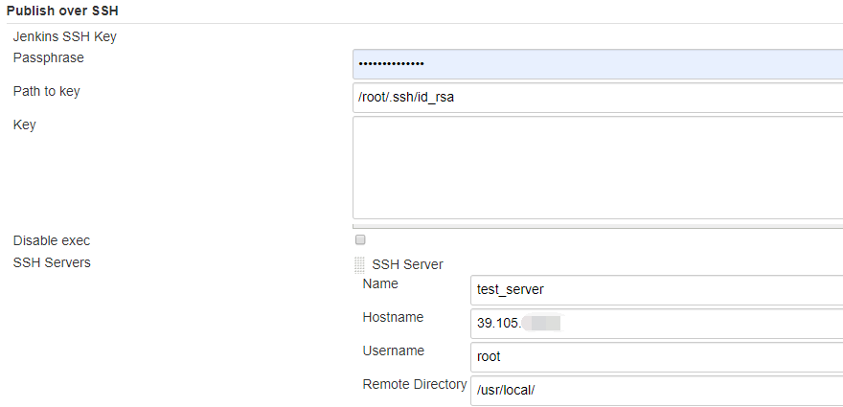Click the Publish over SSH heading
The image size is (843, 407).
coord(63,11)
